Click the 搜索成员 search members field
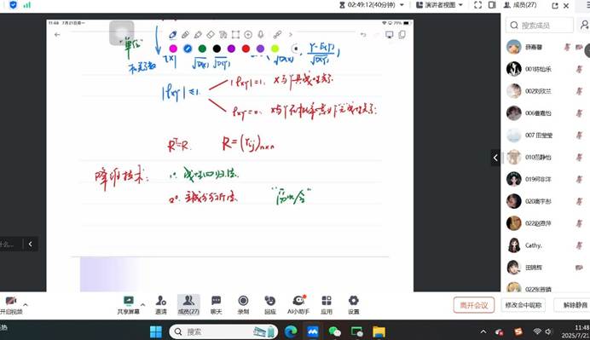Image resolution: width=590 pixels, height=340 pixels. pyautogui.click(x=539, y=26)
